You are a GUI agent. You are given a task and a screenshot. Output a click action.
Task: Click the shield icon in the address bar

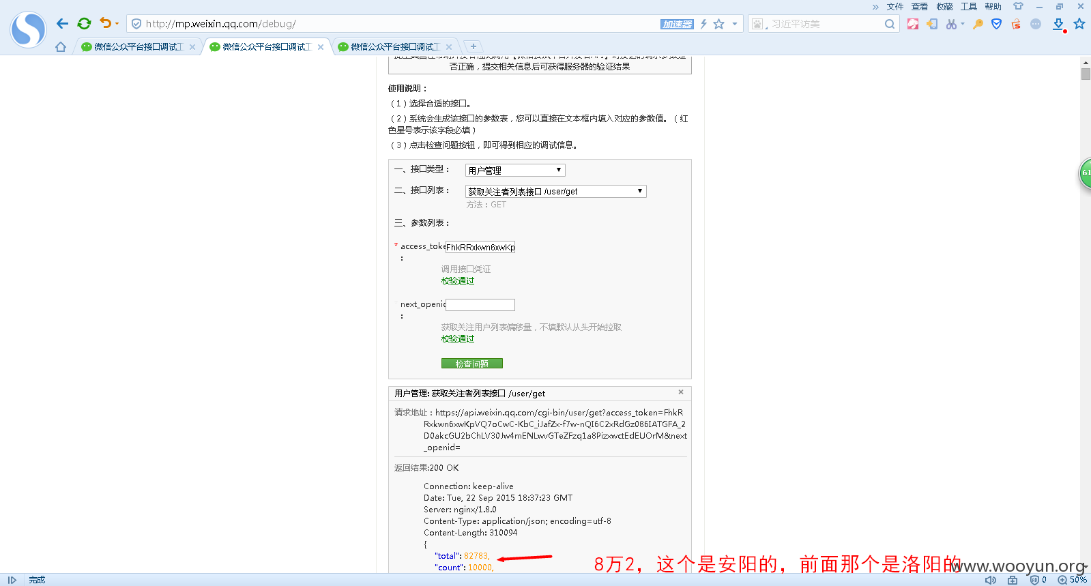[x=136, y=24]
